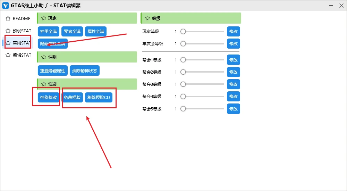
Task: Click the 重置隐藏属性 button
Action: 53,71
